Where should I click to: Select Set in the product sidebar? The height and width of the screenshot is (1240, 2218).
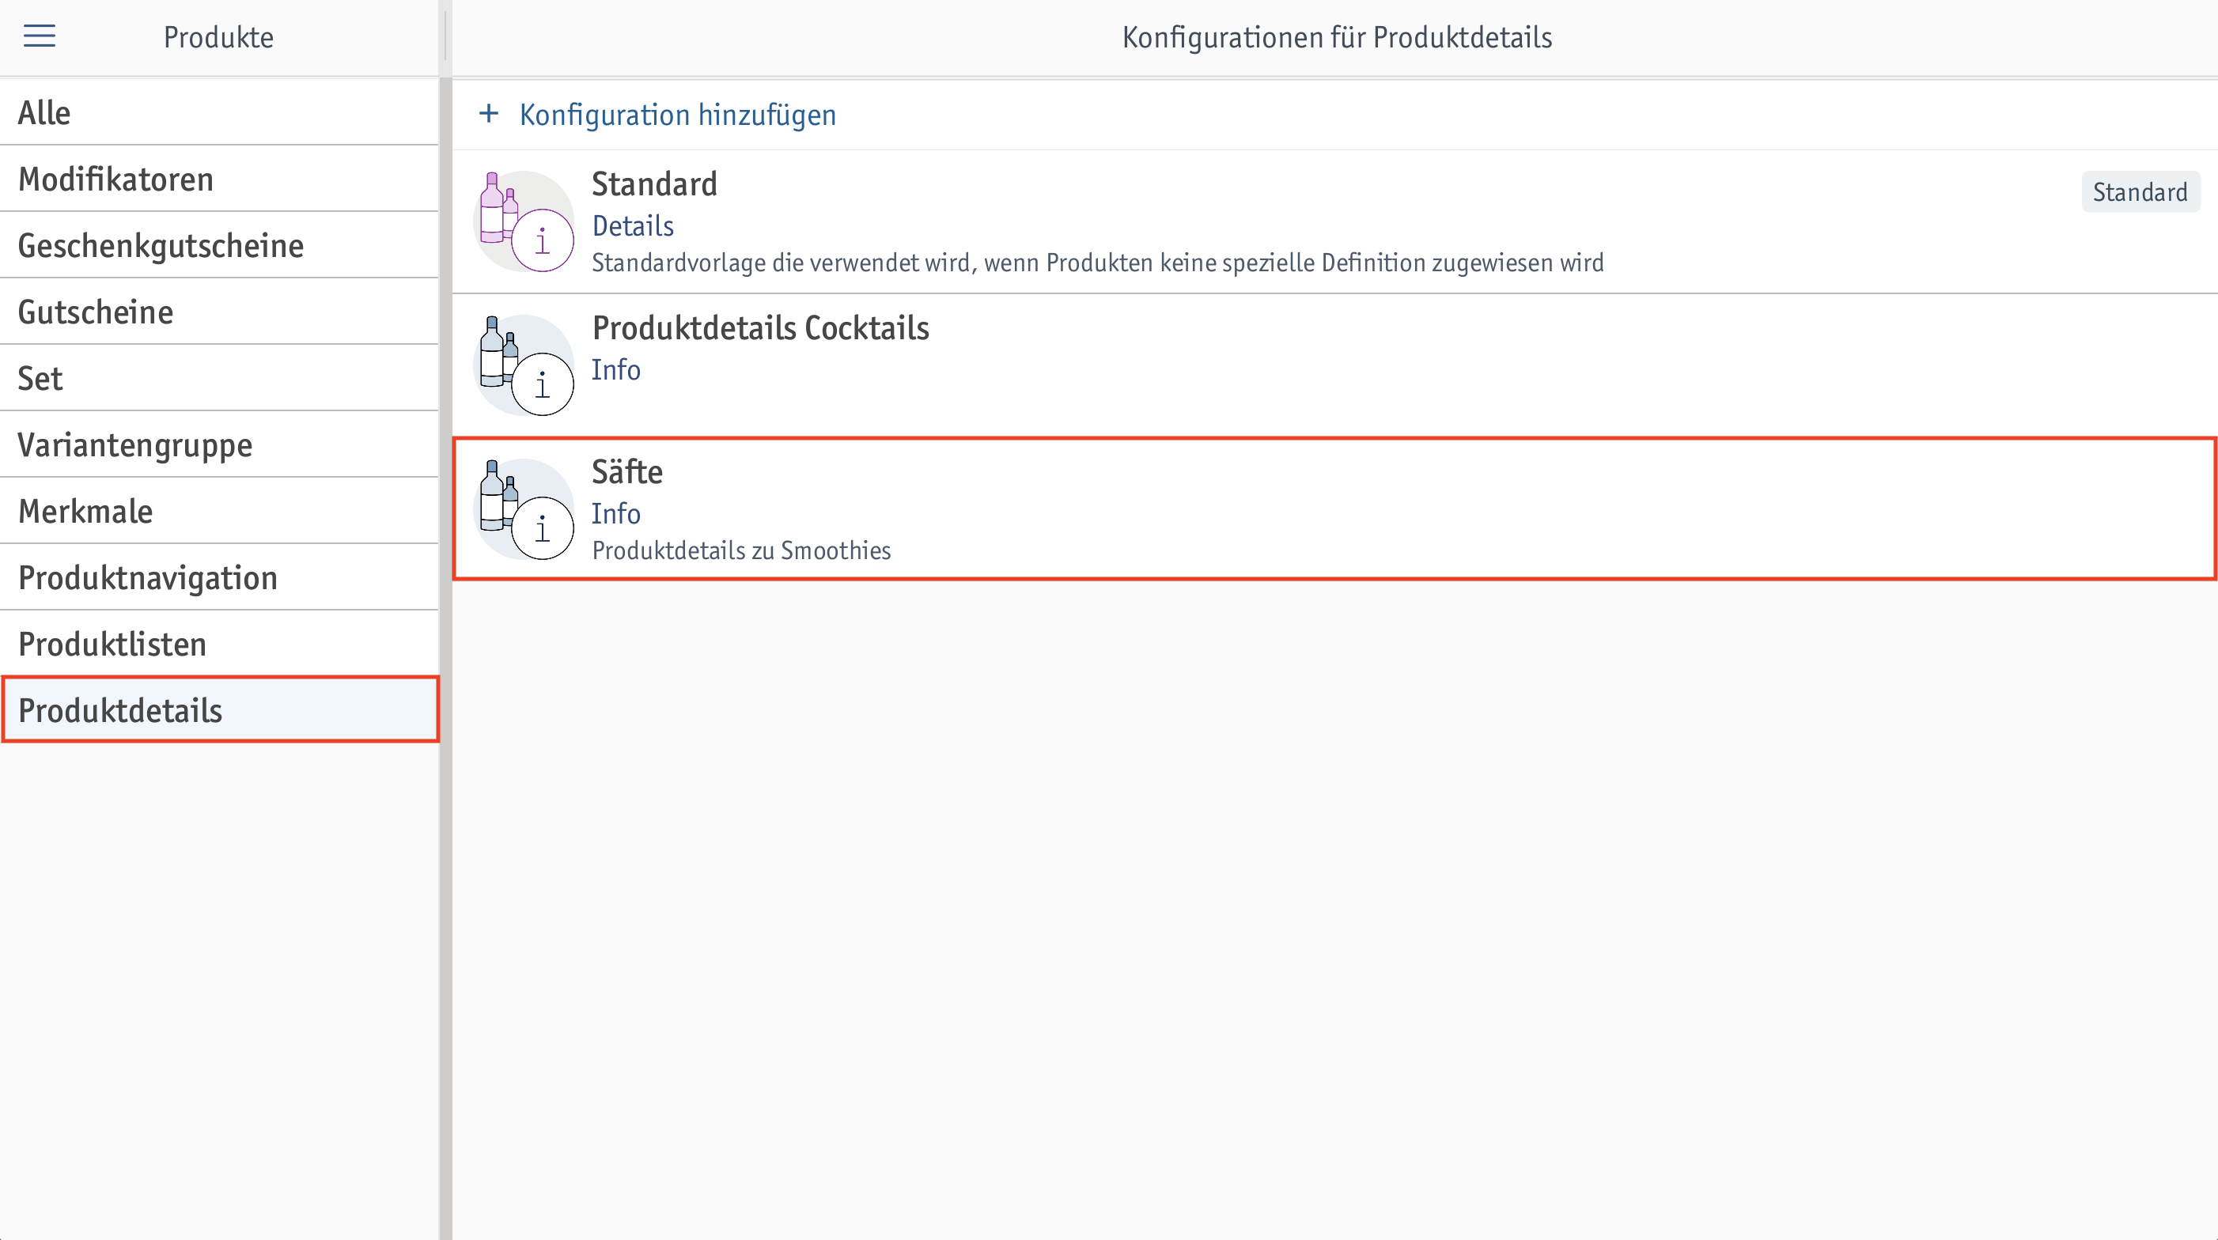click(x=220, y=379)
